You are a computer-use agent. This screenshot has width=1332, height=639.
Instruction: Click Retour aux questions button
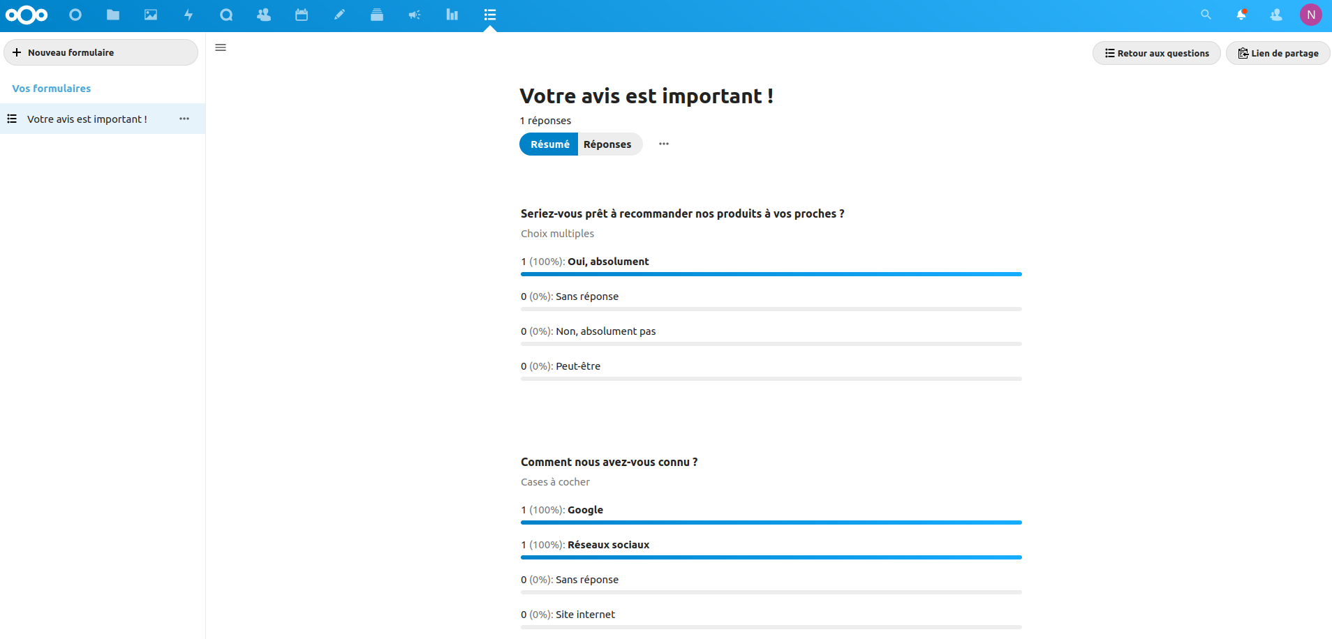pyautogui.click(x=1157, y=53)
